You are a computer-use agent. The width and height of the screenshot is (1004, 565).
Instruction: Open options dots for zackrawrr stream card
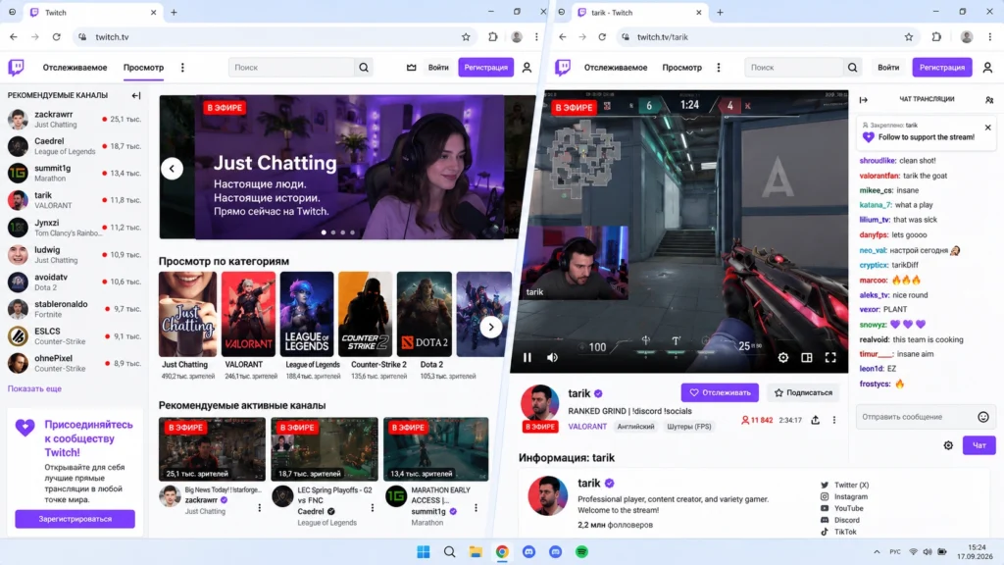259,508
